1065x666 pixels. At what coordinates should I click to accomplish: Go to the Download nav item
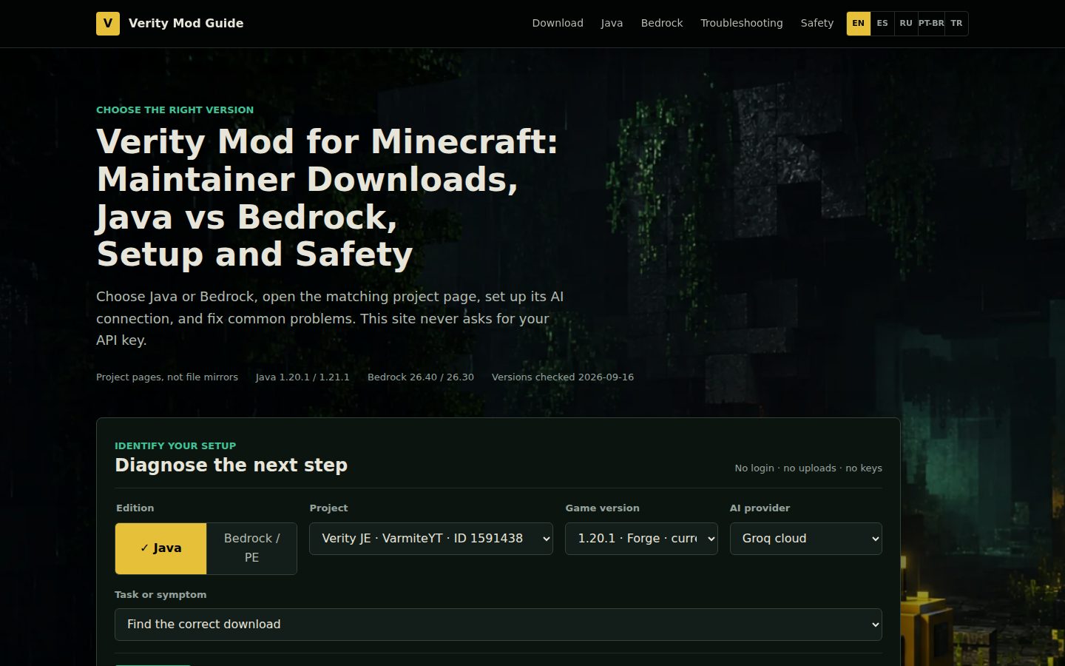pos(558,24)
